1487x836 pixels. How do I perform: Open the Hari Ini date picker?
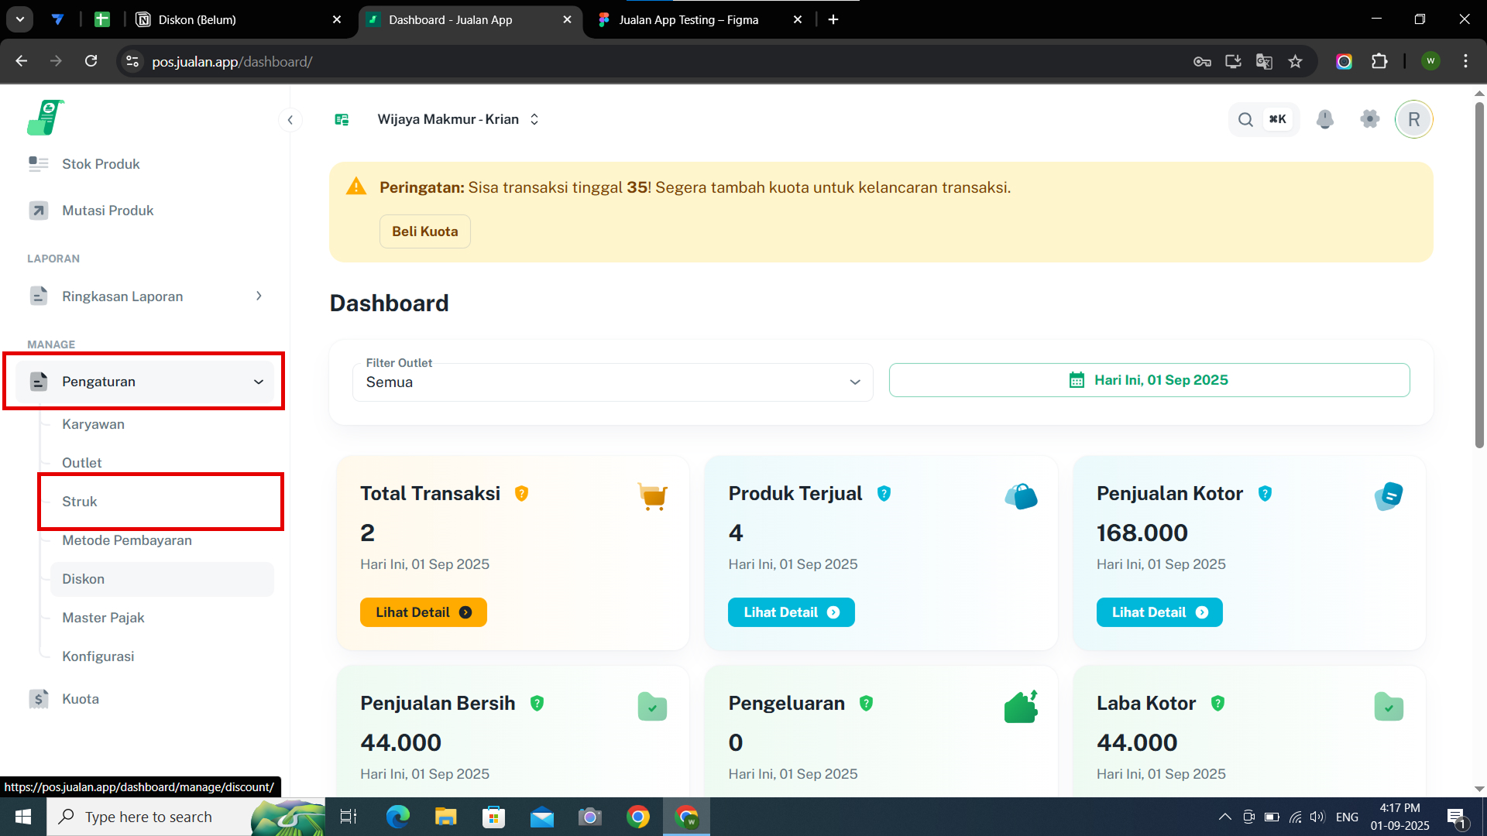point(1149,380)
